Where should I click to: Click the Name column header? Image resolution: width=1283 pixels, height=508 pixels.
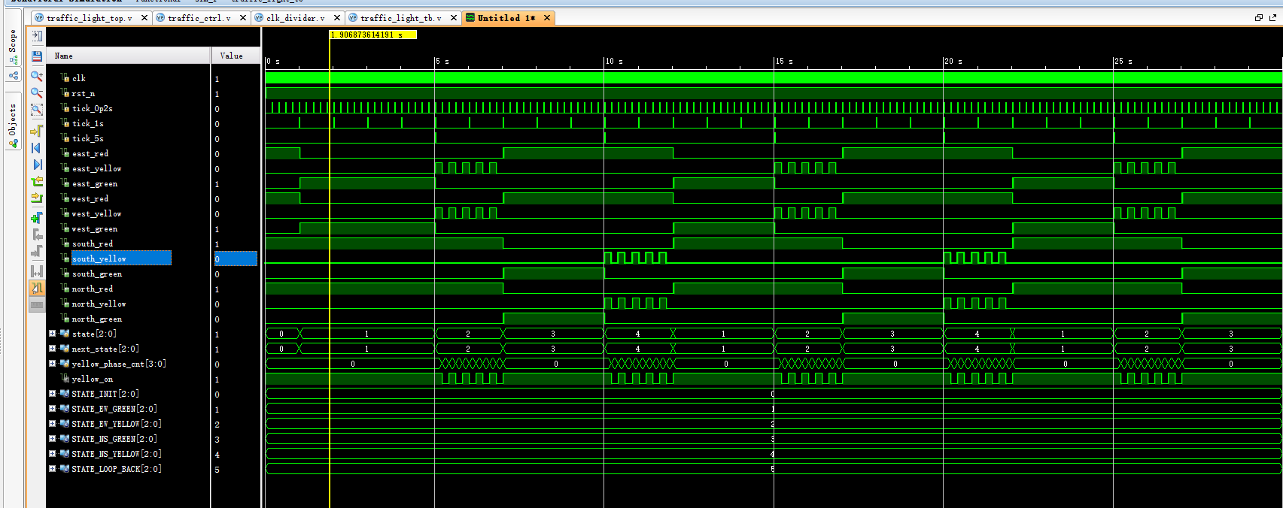[129, 56]
